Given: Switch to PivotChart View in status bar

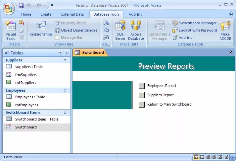Looking at the screenshot, I should coord(214,157).
